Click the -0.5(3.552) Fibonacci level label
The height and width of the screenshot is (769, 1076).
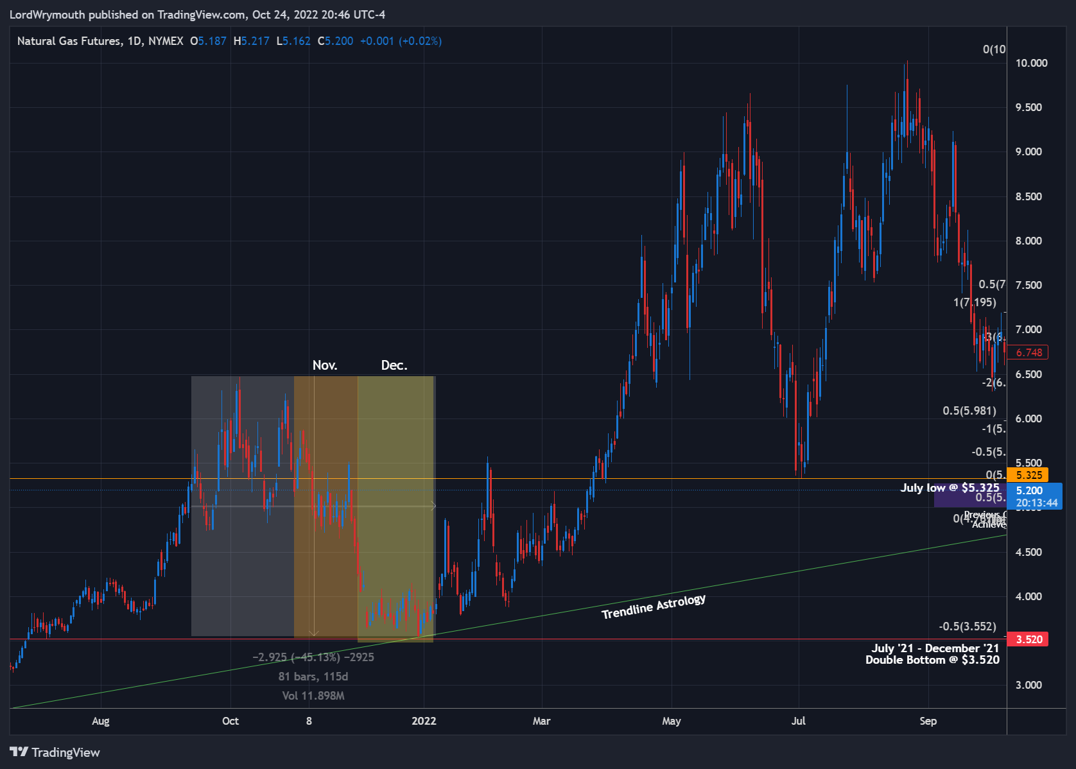(x=968, y=626)
